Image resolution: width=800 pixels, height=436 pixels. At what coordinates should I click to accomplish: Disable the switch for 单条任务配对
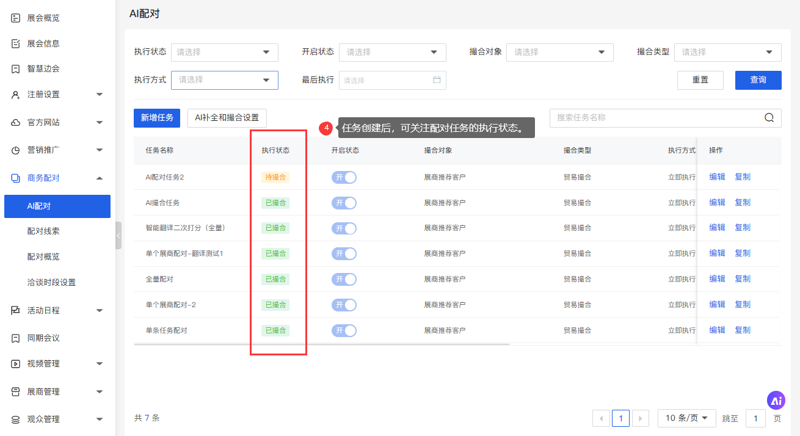click(x=344, y=330)
